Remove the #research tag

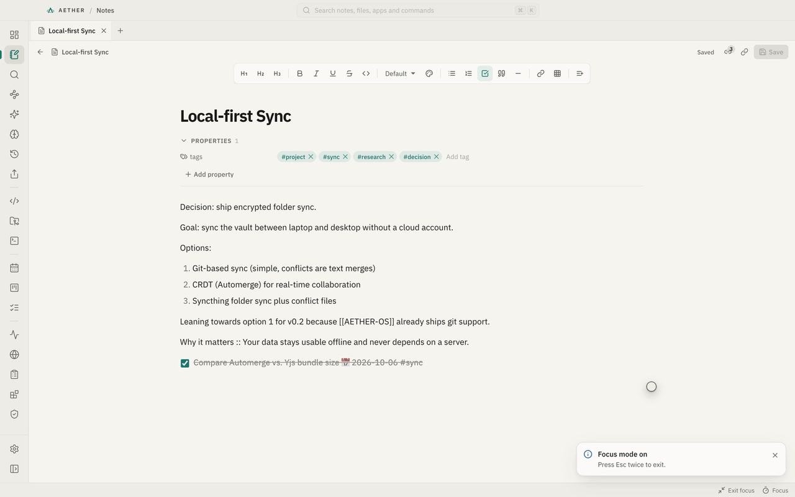click(x=391, y=157)
